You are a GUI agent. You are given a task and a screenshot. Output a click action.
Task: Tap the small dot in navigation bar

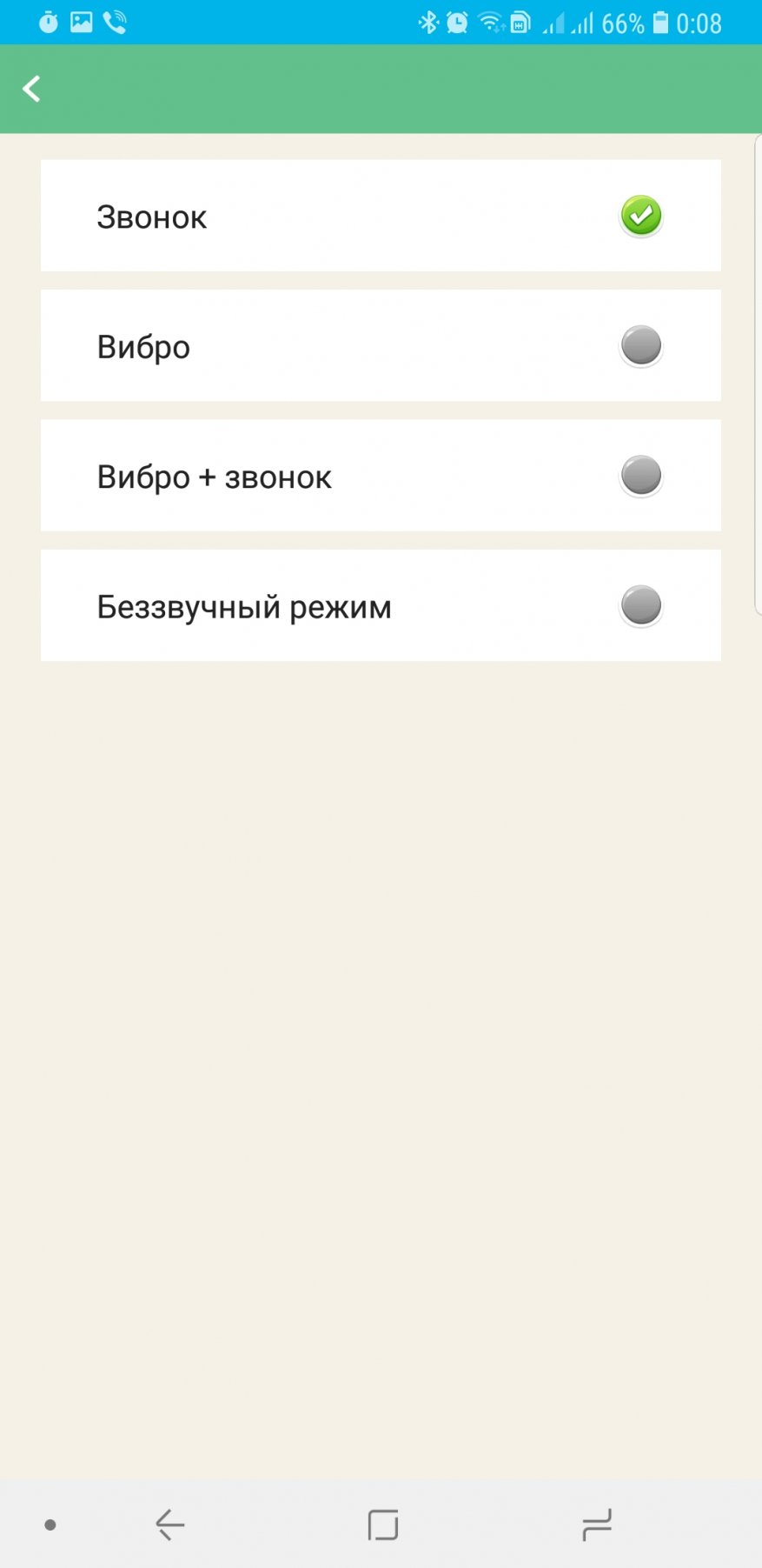coord(50,1525)
